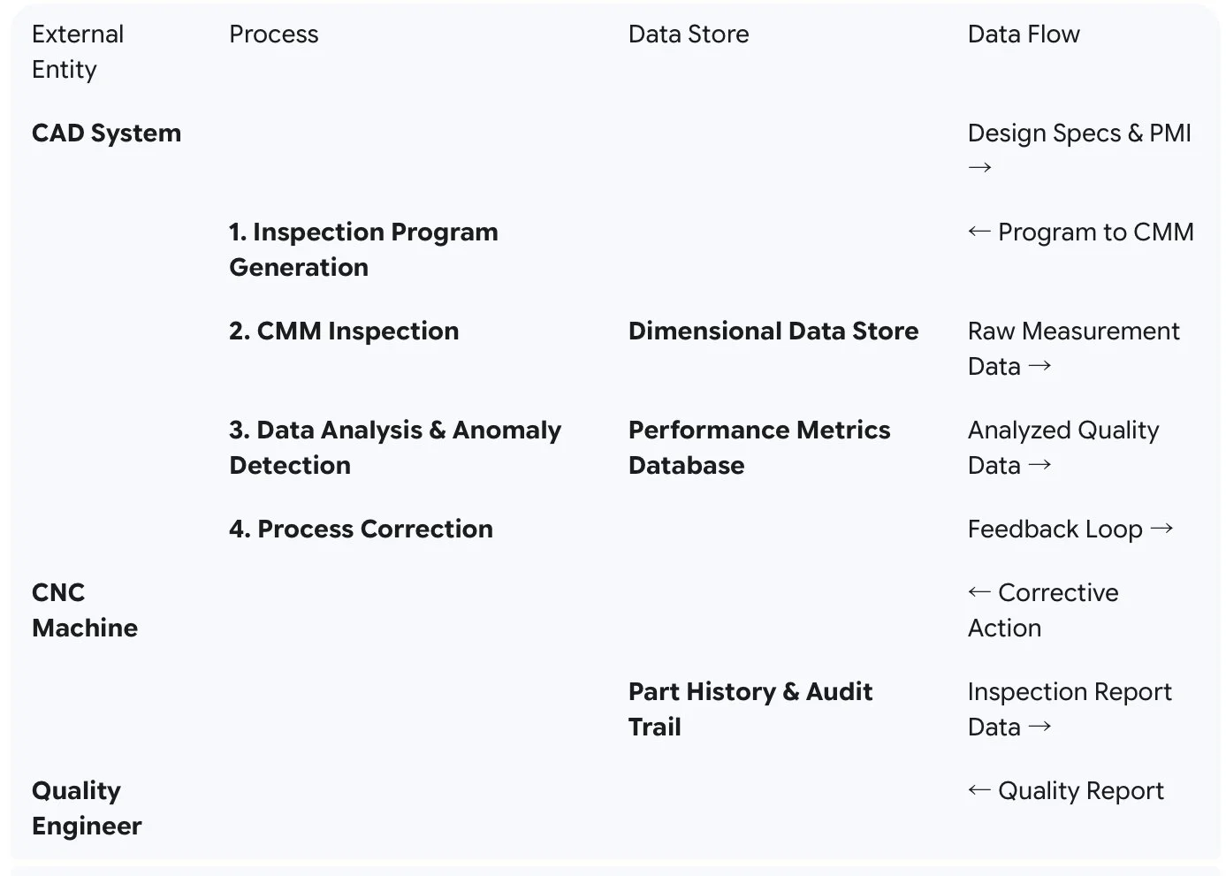
Task: Click the Feedback Loop flow text
Action: tap(1055, 529)
